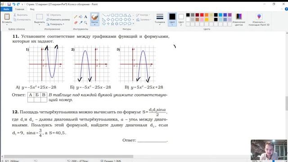Select Цвет 1 foreground color box

pyautogui.click(x=172, y=19)
